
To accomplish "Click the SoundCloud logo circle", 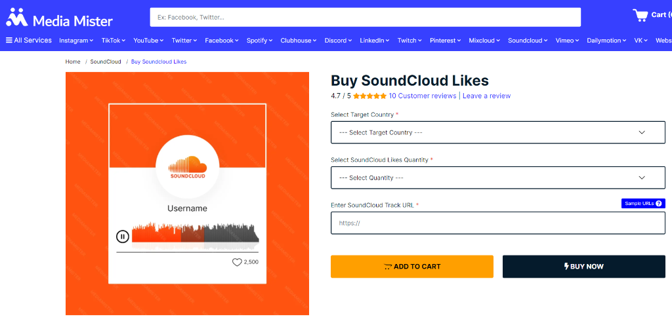I will pos(187,166).
